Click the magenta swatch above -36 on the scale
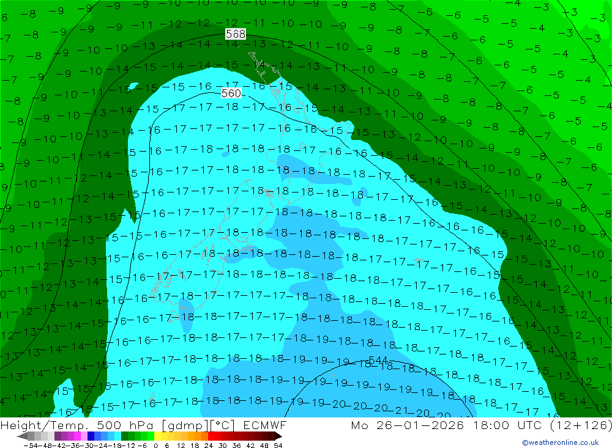The width and height of the screenshot is (612, 448). click(77, 436)
